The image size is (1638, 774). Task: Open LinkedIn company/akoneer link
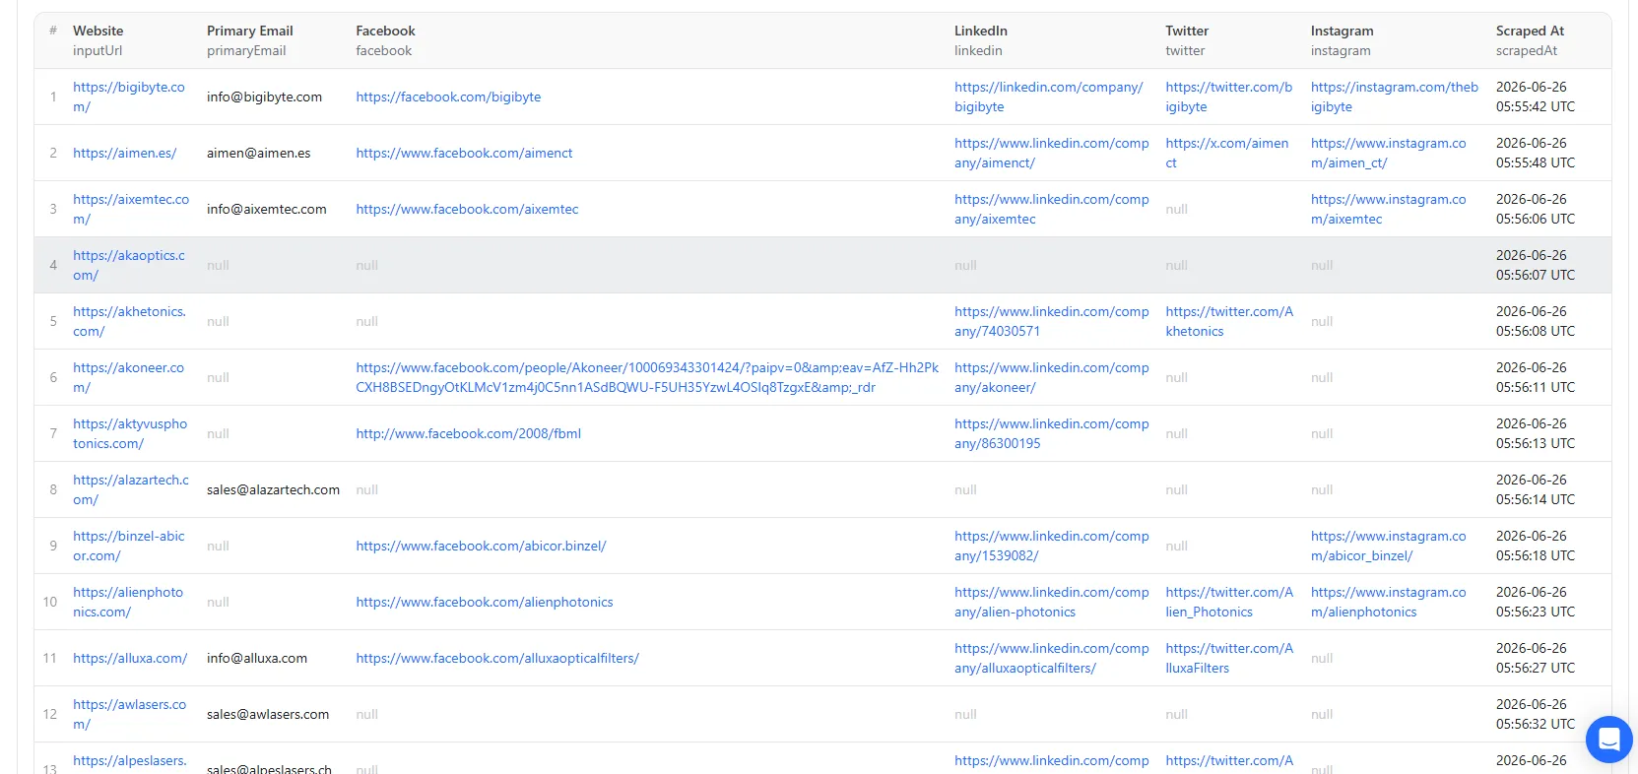point(1052,377)
